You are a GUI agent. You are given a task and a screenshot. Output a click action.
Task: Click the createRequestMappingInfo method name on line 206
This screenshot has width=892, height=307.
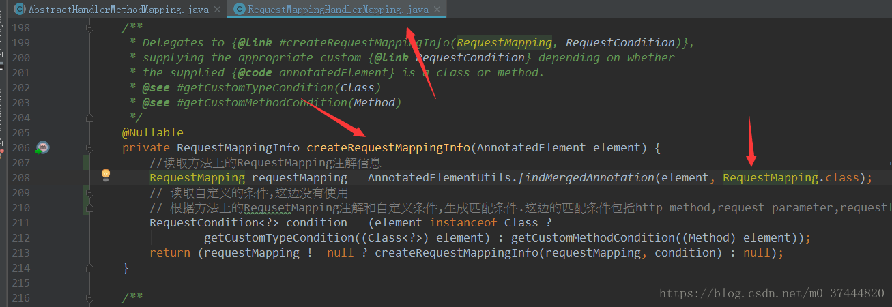(x=388, y=147)
